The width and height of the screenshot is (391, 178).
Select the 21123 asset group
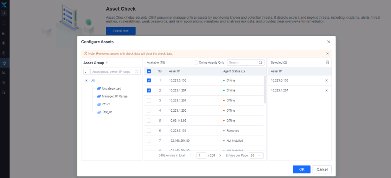106,104
